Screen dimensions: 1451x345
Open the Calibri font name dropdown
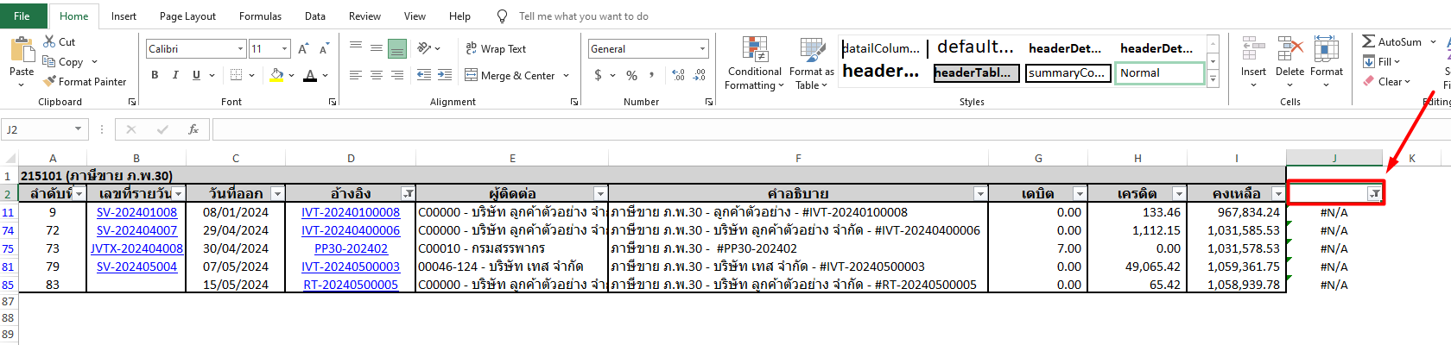(x=241, y=49)
